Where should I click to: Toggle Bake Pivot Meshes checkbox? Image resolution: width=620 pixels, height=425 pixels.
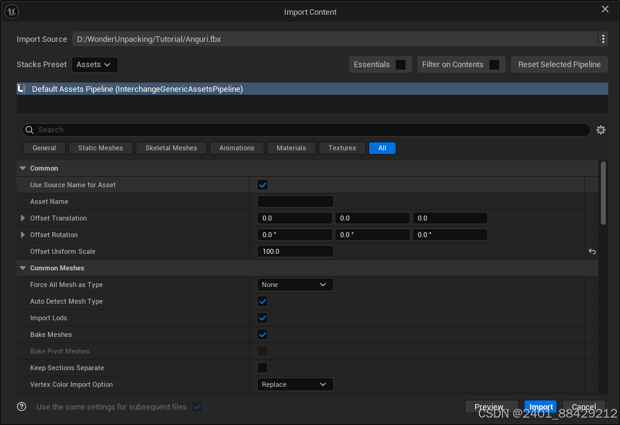click(263, 351)
